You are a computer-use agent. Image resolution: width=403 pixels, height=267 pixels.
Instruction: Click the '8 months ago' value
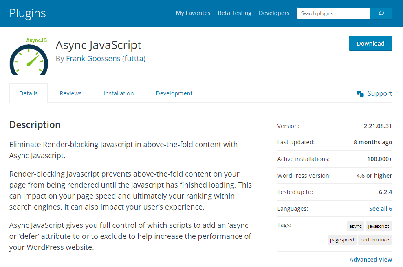373,142
